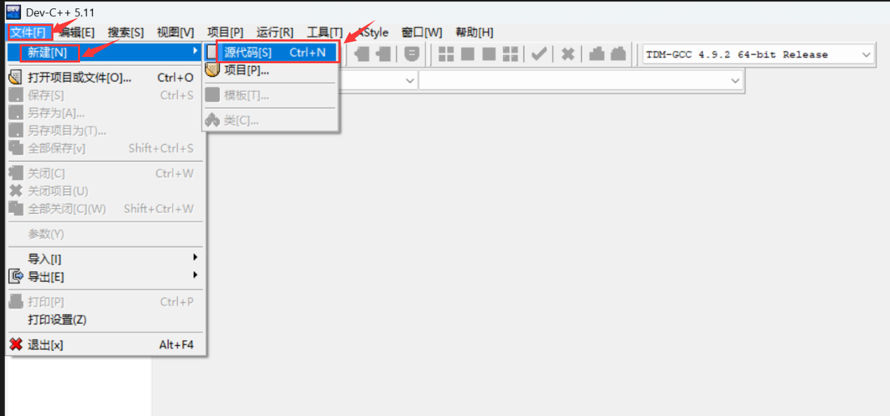Open the 运行[R] menu
Image resolution: width=890 pixels, height=416 pixels.
(x=275, y=32)
